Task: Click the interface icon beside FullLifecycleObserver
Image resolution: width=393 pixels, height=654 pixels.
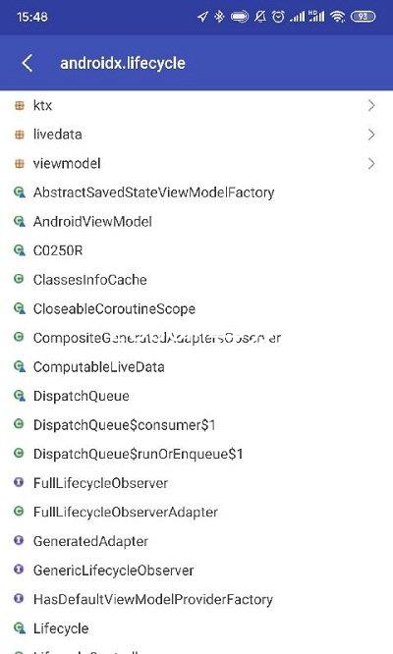Action: coord(19,482)
